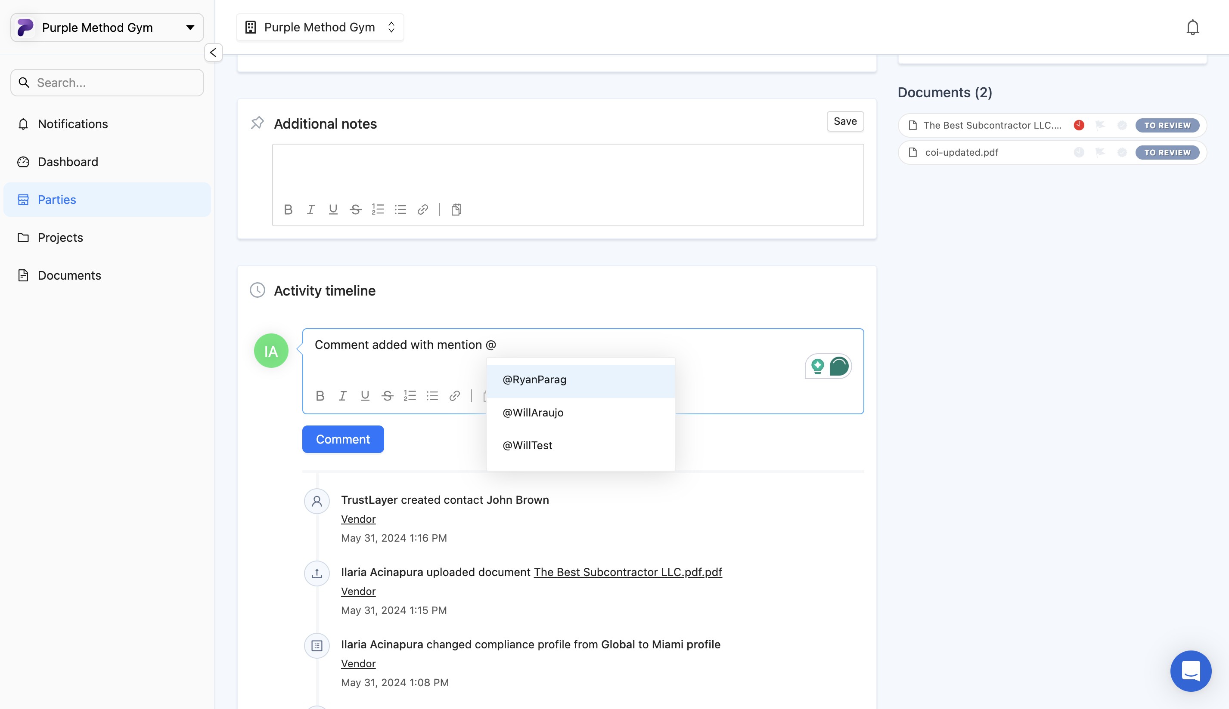Image resolution: width=1229 pixels, height=709 pixels.
Task: Click link icon in Additional notes toolbar
Action: [422, 210]
